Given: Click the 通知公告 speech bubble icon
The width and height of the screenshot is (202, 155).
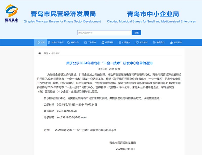Looking at the screenshot, I should click(68, 42).
